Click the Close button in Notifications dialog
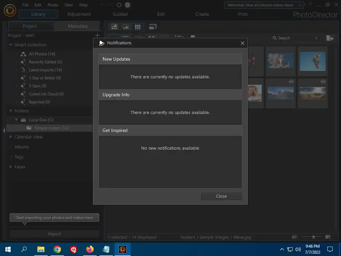 pos(221,196)
